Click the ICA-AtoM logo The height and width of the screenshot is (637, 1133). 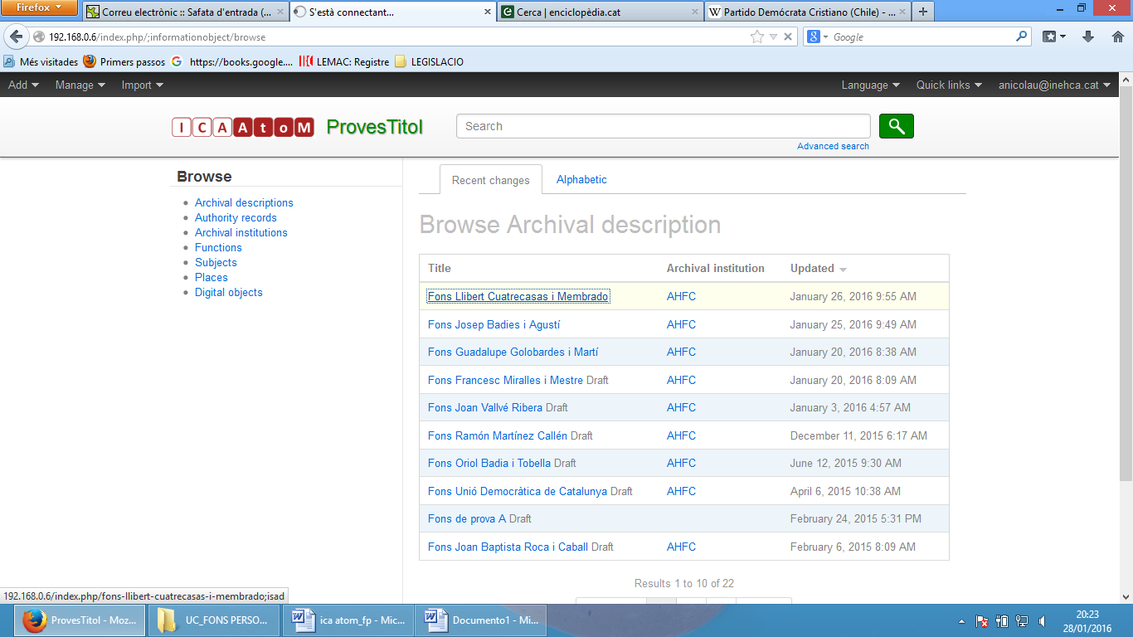coord(243,127)
